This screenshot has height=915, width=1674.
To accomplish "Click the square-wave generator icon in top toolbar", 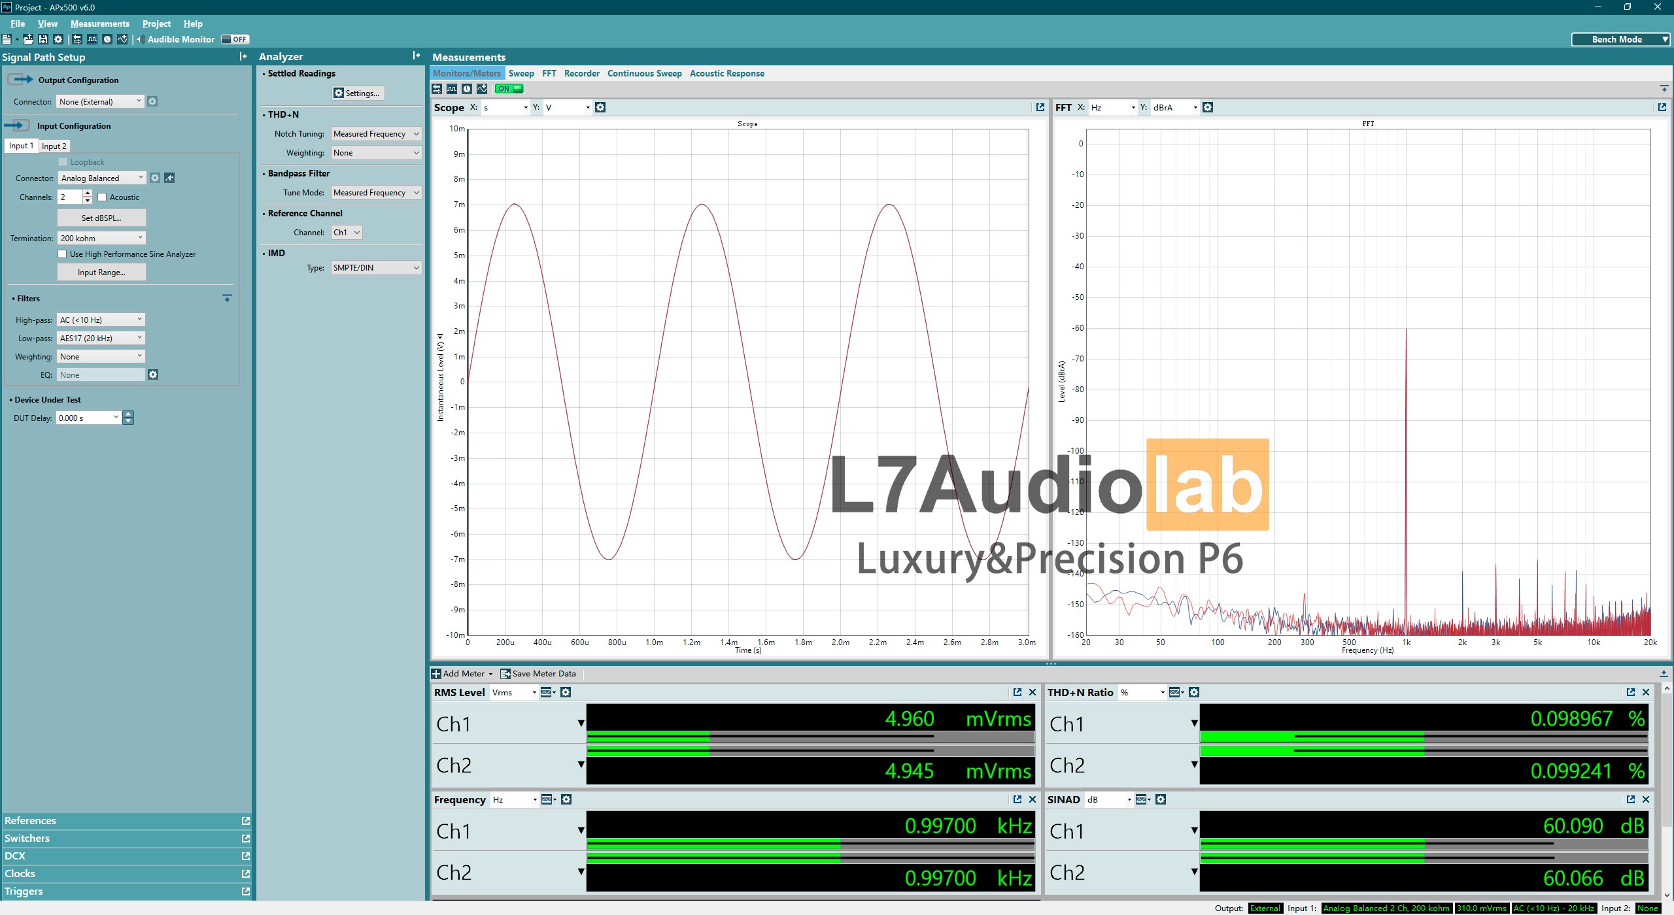I will [x=92, y=39].
